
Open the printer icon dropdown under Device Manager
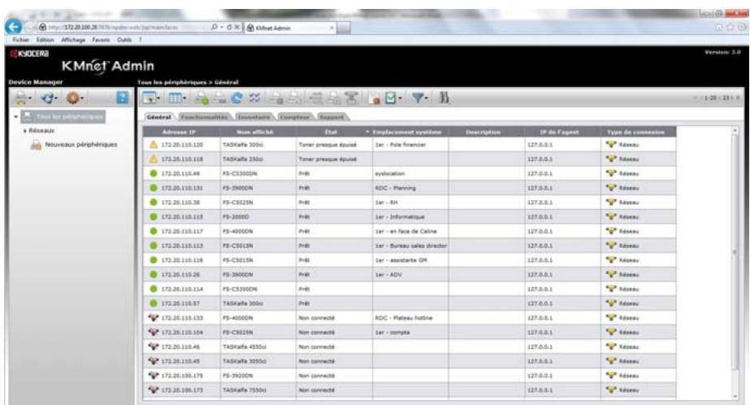point(23,98)
